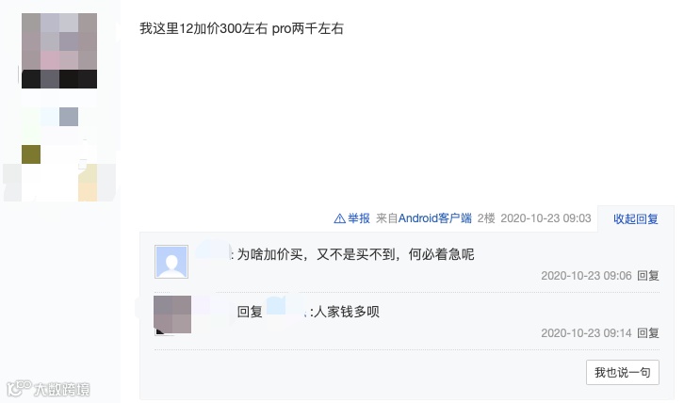Click the olive green badge under poster avatar
Screen dimensions: 684x403
click(31, 154)
